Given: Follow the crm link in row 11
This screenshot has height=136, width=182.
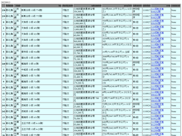Looking at the screenshot, I should 157,94.
